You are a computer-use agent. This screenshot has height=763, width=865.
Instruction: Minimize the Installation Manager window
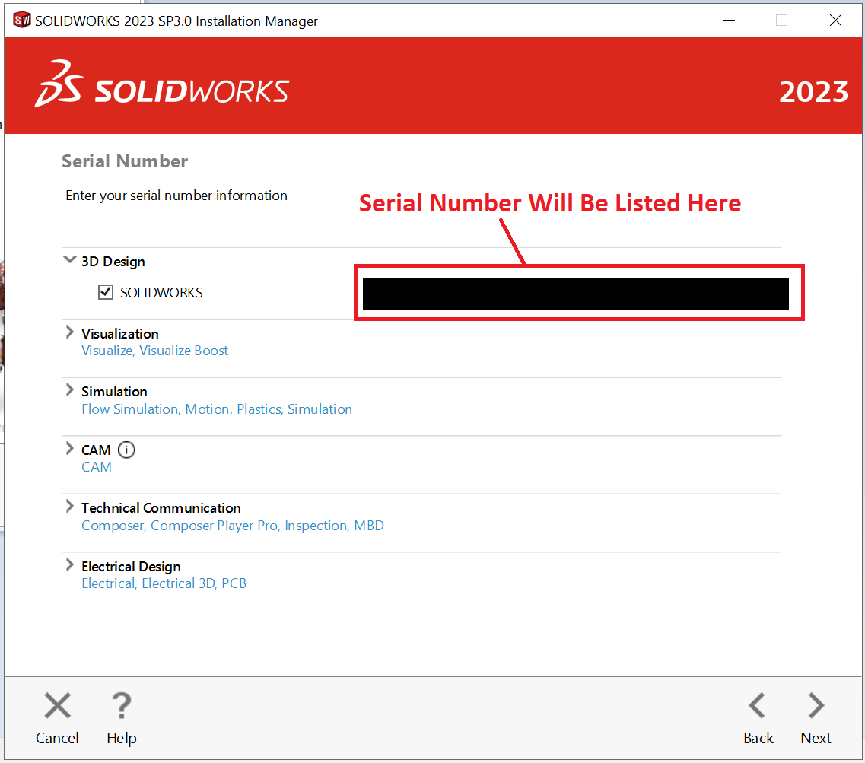click(730, 21)
